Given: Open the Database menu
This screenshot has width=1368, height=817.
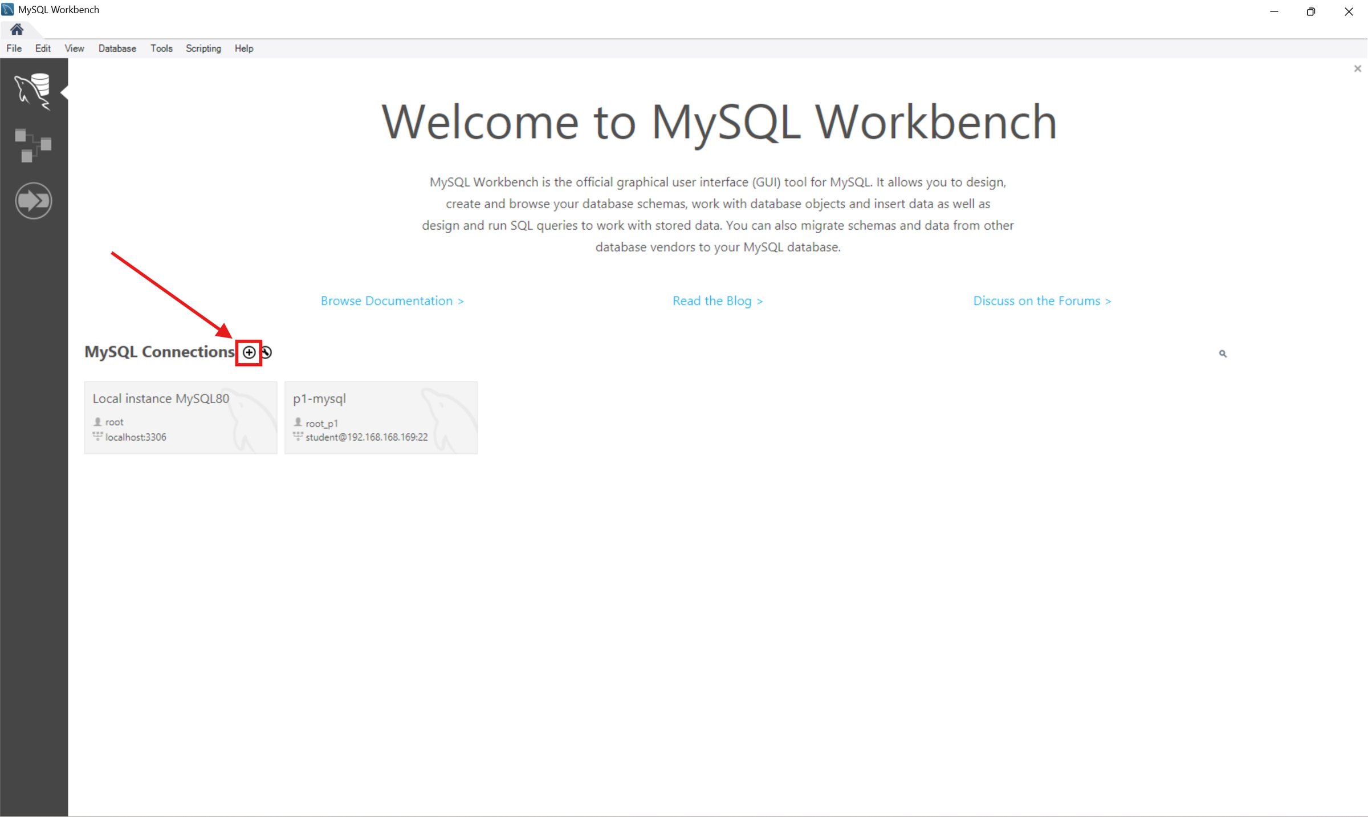Looking at the screenshot, I should [x=117, y=48].
